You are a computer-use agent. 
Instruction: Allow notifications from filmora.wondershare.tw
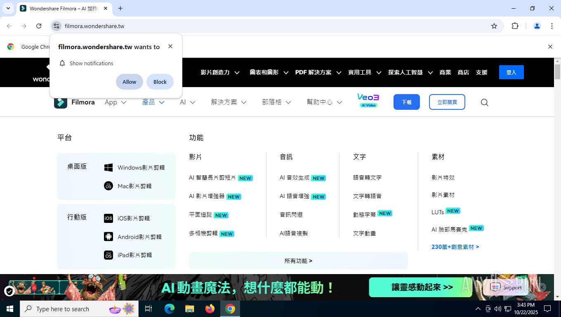129,82
